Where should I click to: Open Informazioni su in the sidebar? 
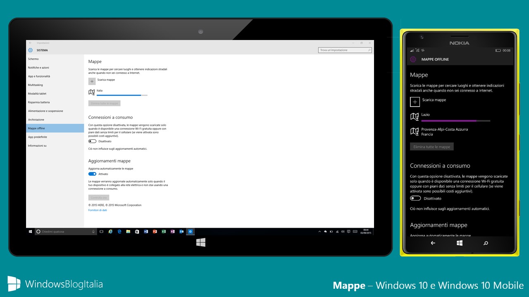pos(55,146)
